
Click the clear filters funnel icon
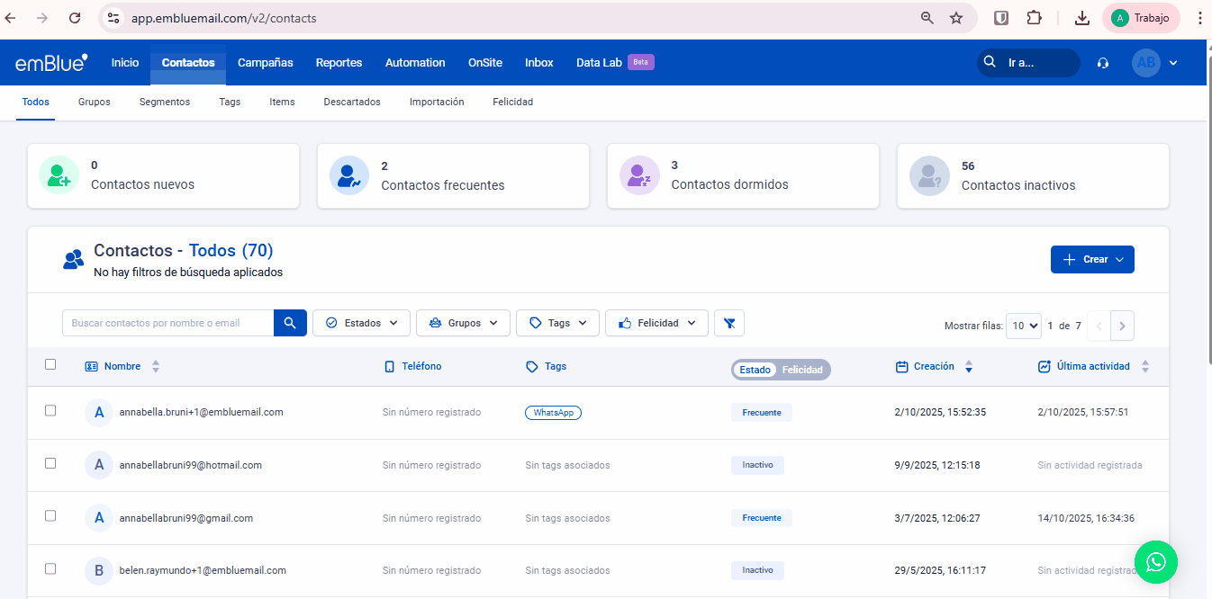(728, 323)
